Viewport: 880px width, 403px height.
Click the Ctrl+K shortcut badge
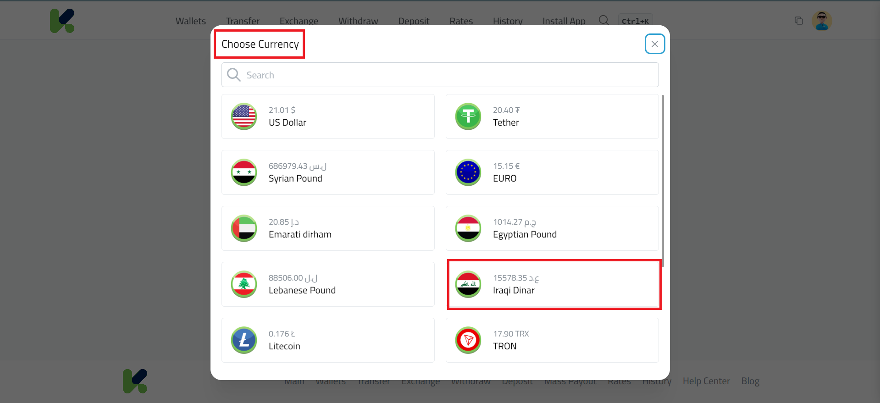click(635, 21)
